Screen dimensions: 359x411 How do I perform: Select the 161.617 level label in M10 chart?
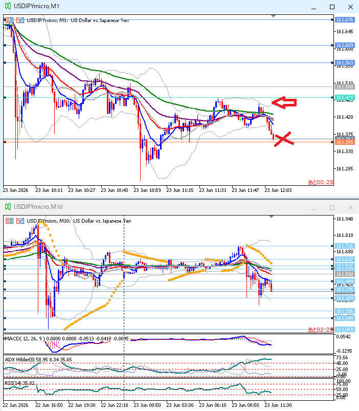click(x=345, y=259)
